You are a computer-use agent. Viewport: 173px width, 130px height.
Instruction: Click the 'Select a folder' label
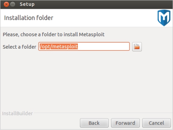19,47
